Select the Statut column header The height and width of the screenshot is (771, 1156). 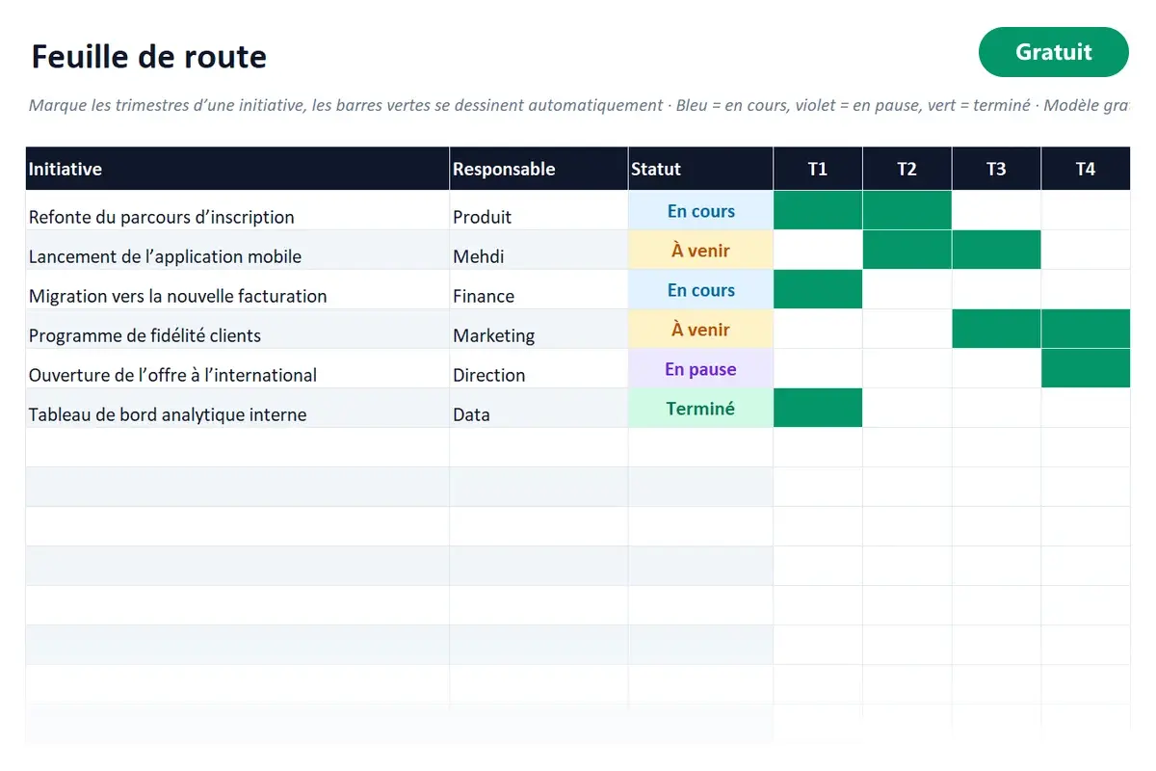(700, 169)
